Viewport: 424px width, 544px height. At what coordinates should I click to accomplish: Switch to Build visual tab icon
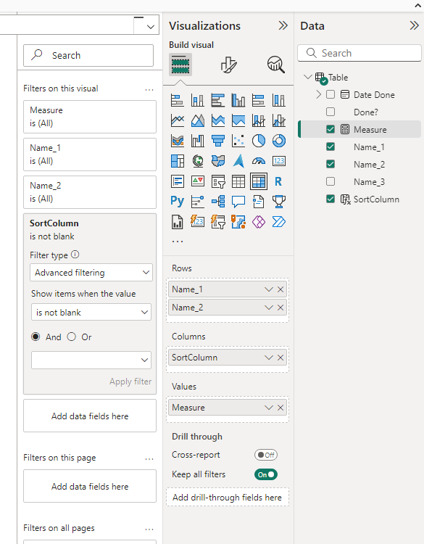[180, 65]
